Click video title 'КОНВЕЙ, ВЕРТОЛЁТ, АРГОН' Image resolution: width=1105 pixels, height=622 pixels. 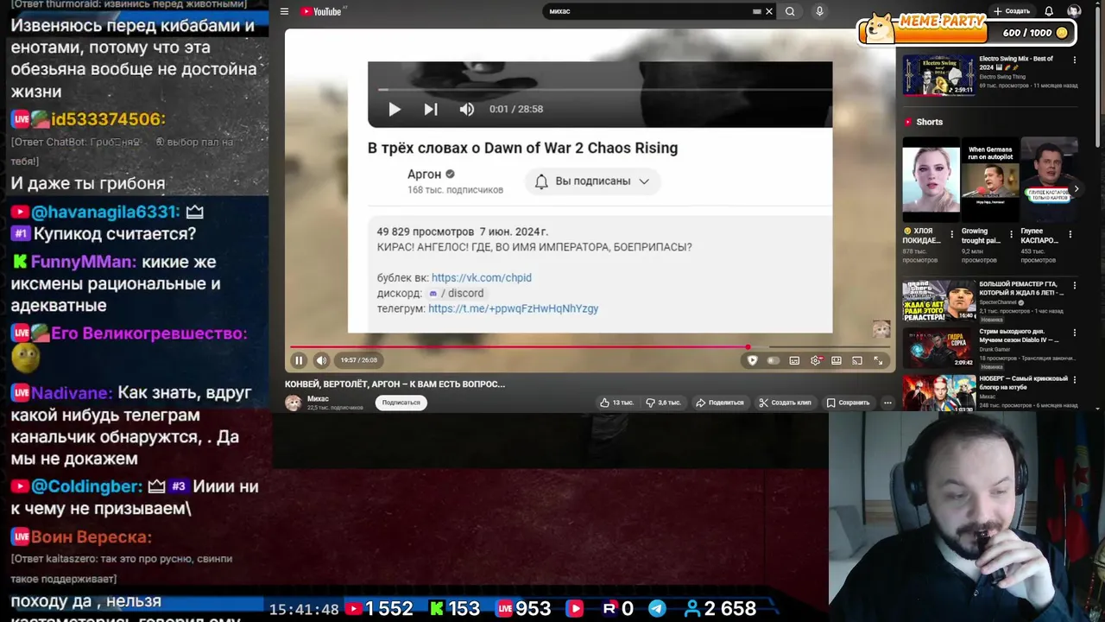395,384
